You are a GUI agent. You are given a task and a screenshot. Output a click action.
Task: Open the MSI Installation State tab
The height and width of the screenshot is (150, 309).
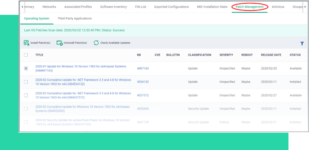pos(212,7)
